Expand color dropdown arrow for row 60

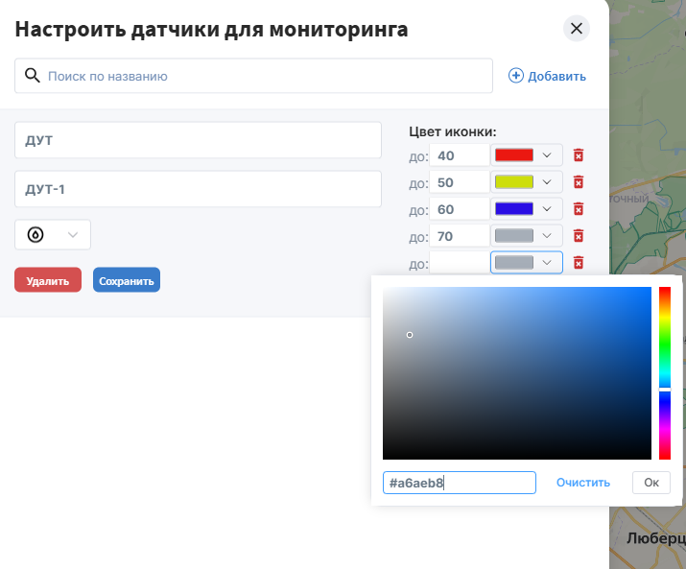[547, 209]
